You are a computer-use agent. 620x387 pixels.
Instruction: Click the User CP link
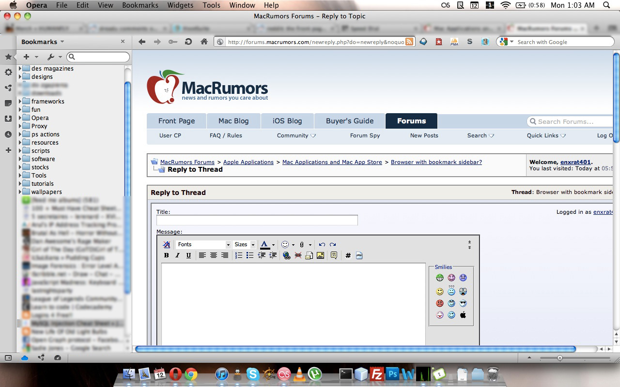pos(170,135)
